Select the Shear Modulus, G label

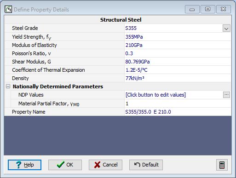tap(31, 62)
